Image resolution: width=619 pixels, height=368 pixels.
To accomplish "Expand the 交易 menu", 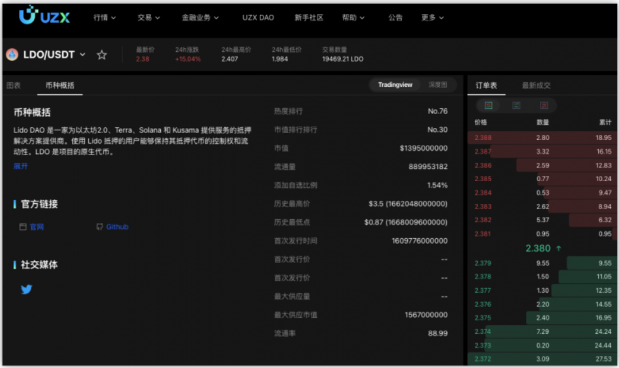I will click(148, 17).
